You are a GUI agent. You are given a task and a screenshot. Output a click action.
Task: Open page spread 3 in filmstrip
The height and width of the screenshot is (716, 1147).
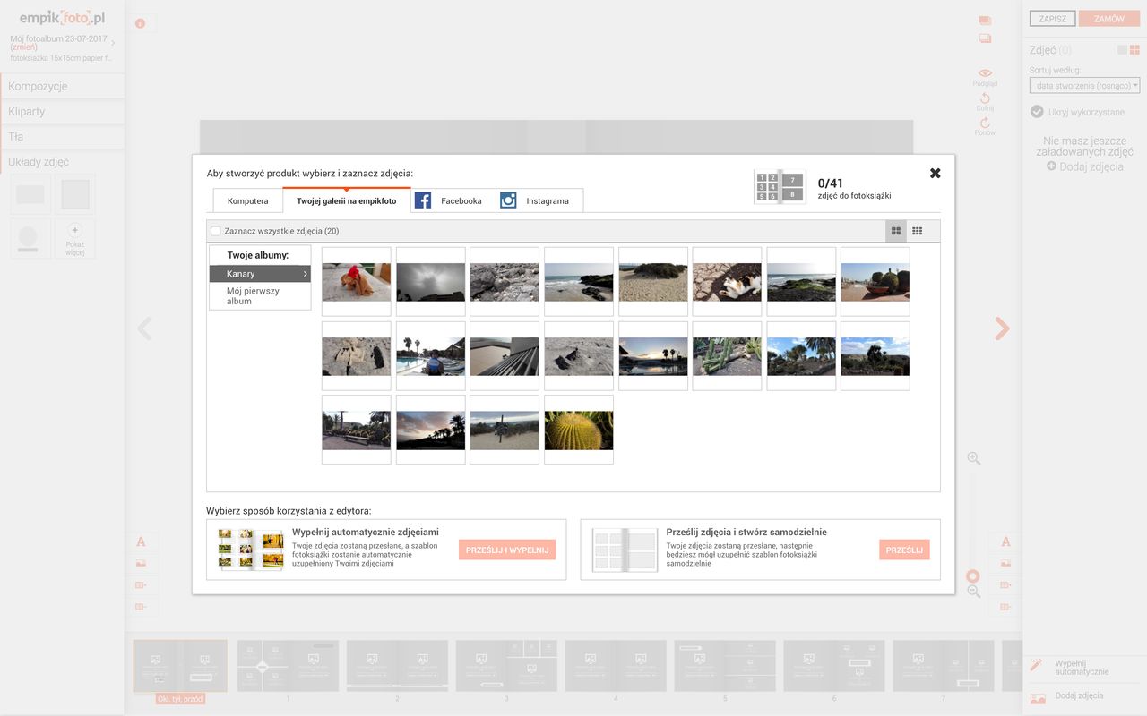[506, 666]
